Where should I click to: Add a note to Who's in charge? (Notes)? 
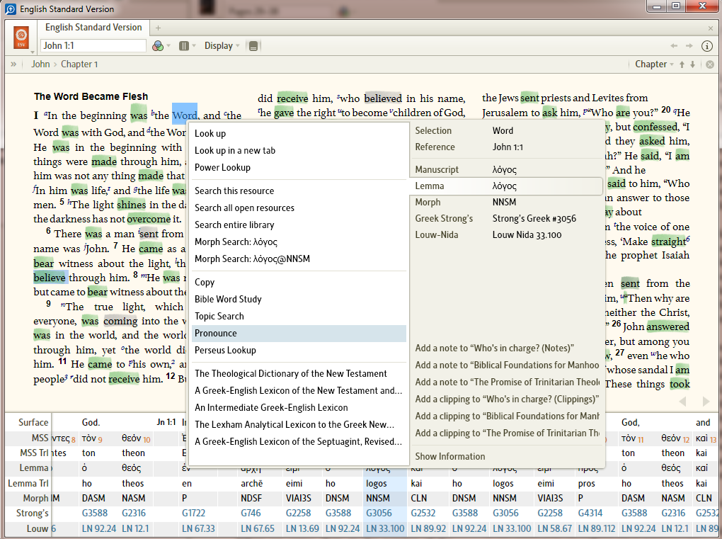(x=495, y=348)
